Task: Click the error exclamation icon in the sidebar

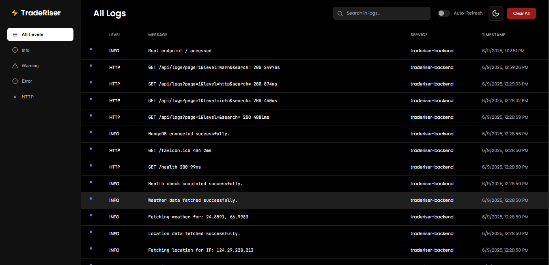Action: tap(15, 81)
